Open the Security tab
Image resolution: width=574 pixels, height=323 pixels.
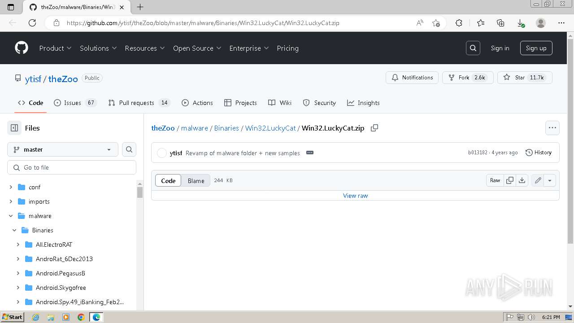pos(319,103)
